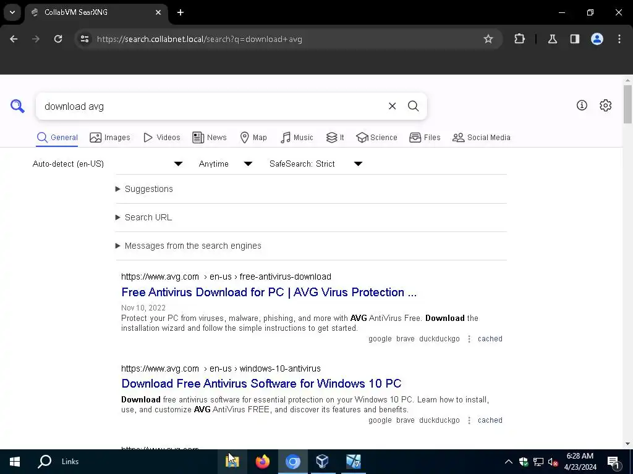
Task: Click the windows-10-antivirus URL breadcrumb
Action: pos(221,368)
